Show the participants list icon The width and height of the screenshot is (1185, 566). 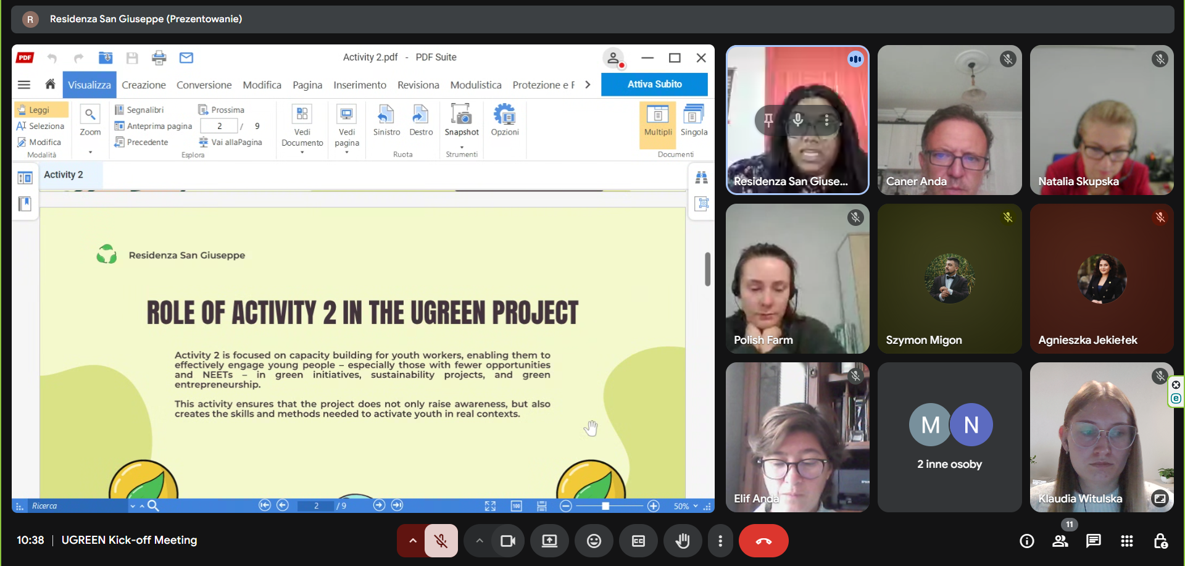tap(1060, 541)
